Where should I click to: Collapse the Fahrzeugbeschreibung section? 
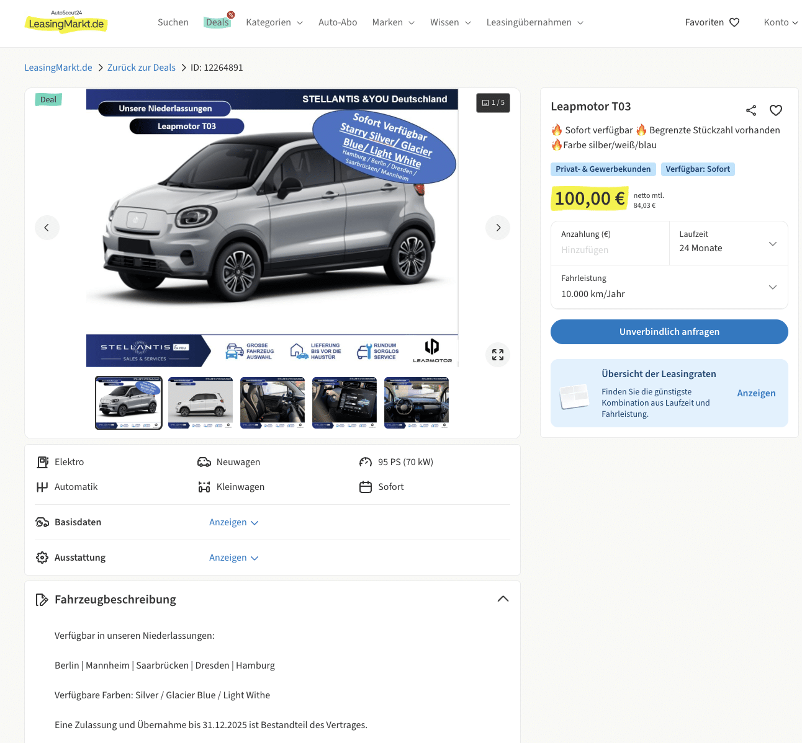tap(503, 599)
